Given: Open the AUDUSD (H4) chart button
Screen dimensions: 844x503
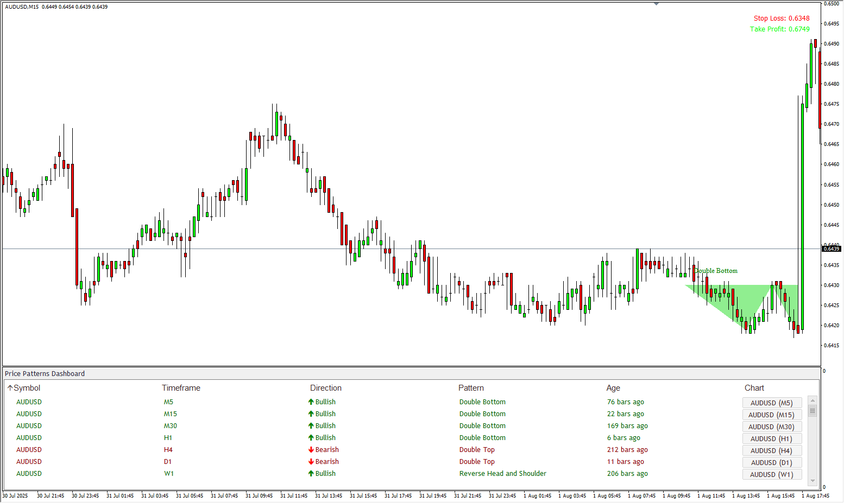Looking at the screenshot, I should tap(771, 450).
